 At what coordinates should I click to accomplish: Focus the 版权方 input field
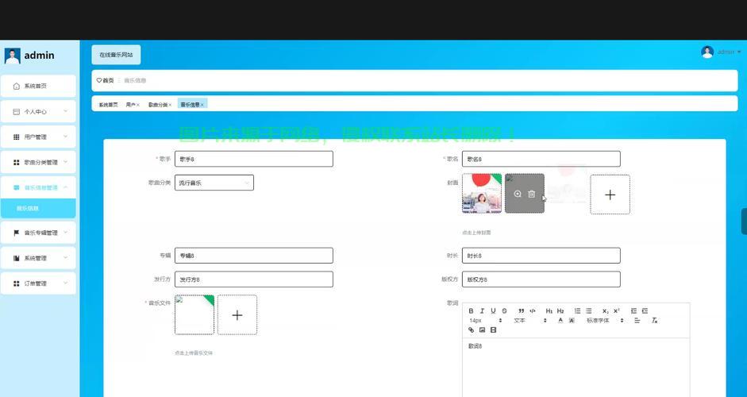(541, 279)
